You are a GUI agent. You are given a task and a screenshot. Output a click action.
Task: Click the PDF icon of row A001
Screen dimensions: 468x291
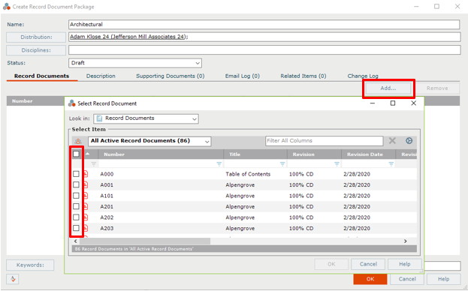[x=86, y=185]
